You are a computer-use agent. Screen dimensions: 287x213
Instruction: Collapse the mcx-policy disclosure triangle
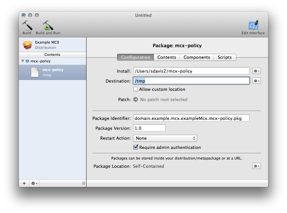pos(23,61)
